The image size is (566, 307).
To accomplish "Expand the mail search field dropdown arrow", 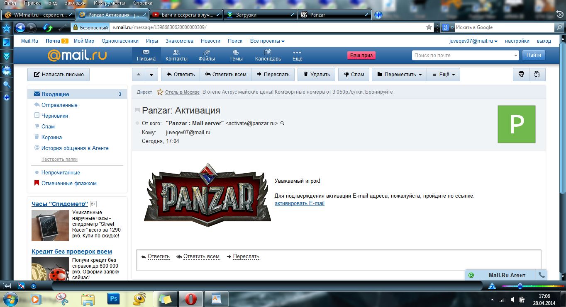I will click(x=515, y=56).
